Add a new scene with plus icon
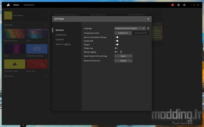Image resolution: width=204 pixels, height=127 pixels. tap(46, 25)
